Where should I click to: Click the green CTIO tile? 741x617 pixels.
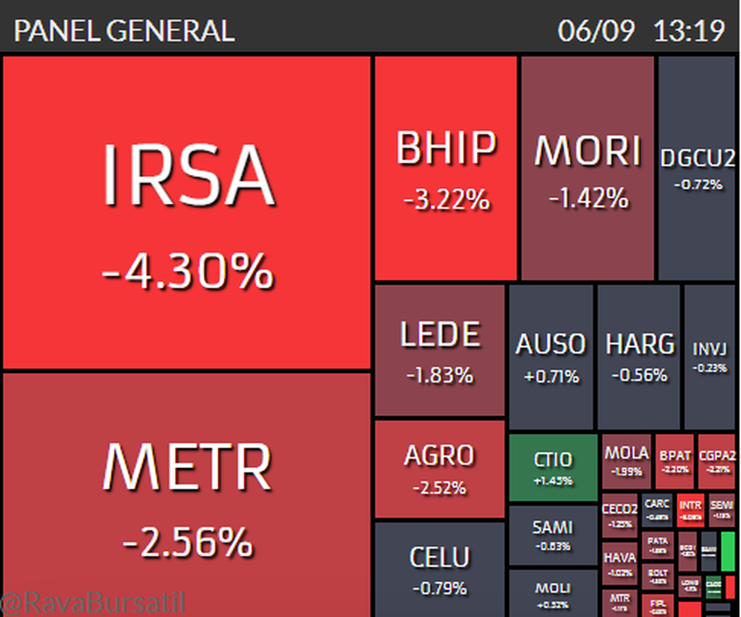553,467
